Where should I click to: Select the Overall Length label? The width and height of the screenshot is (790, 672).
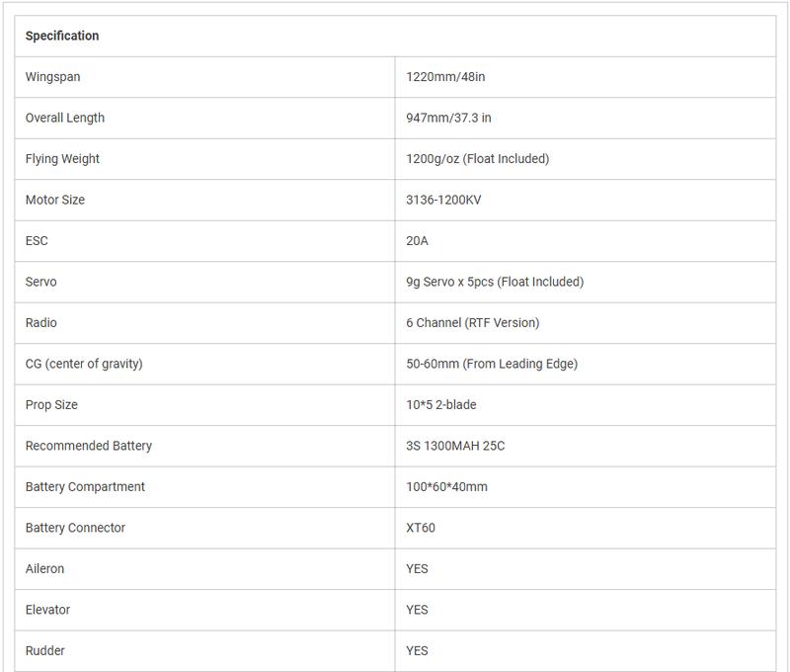pyautogui.click(x=65, y=118)
